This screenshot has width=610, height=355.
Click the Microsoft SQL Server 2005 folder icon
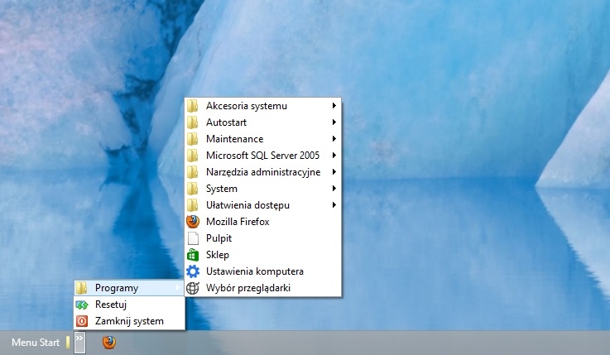[x=193, y=156]
